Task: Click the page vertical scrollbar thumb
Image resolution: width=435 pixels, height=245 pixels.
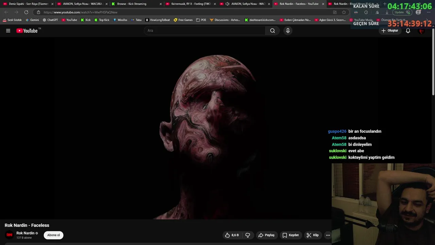Action: 433,61
